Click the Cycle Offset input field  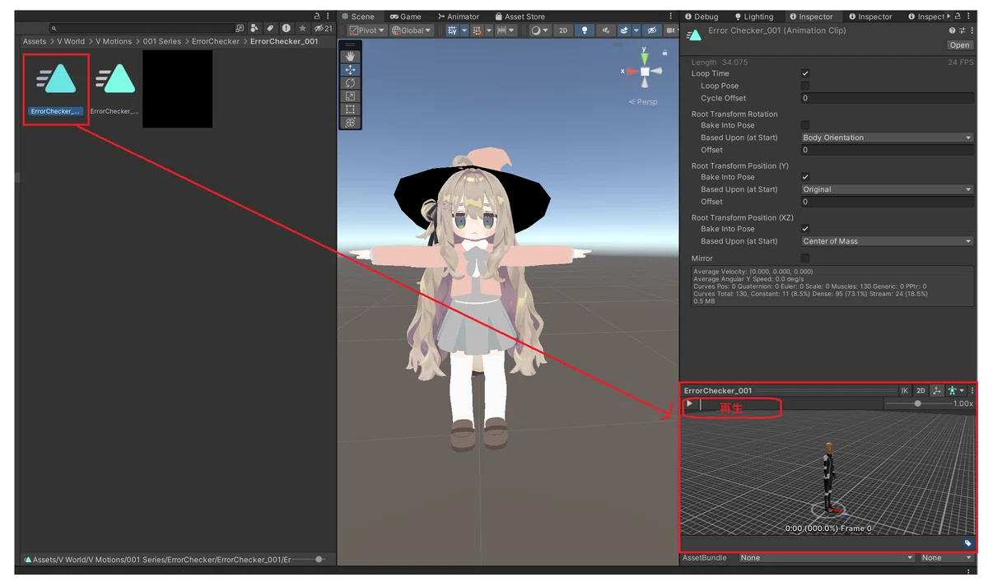pos(887,98)
